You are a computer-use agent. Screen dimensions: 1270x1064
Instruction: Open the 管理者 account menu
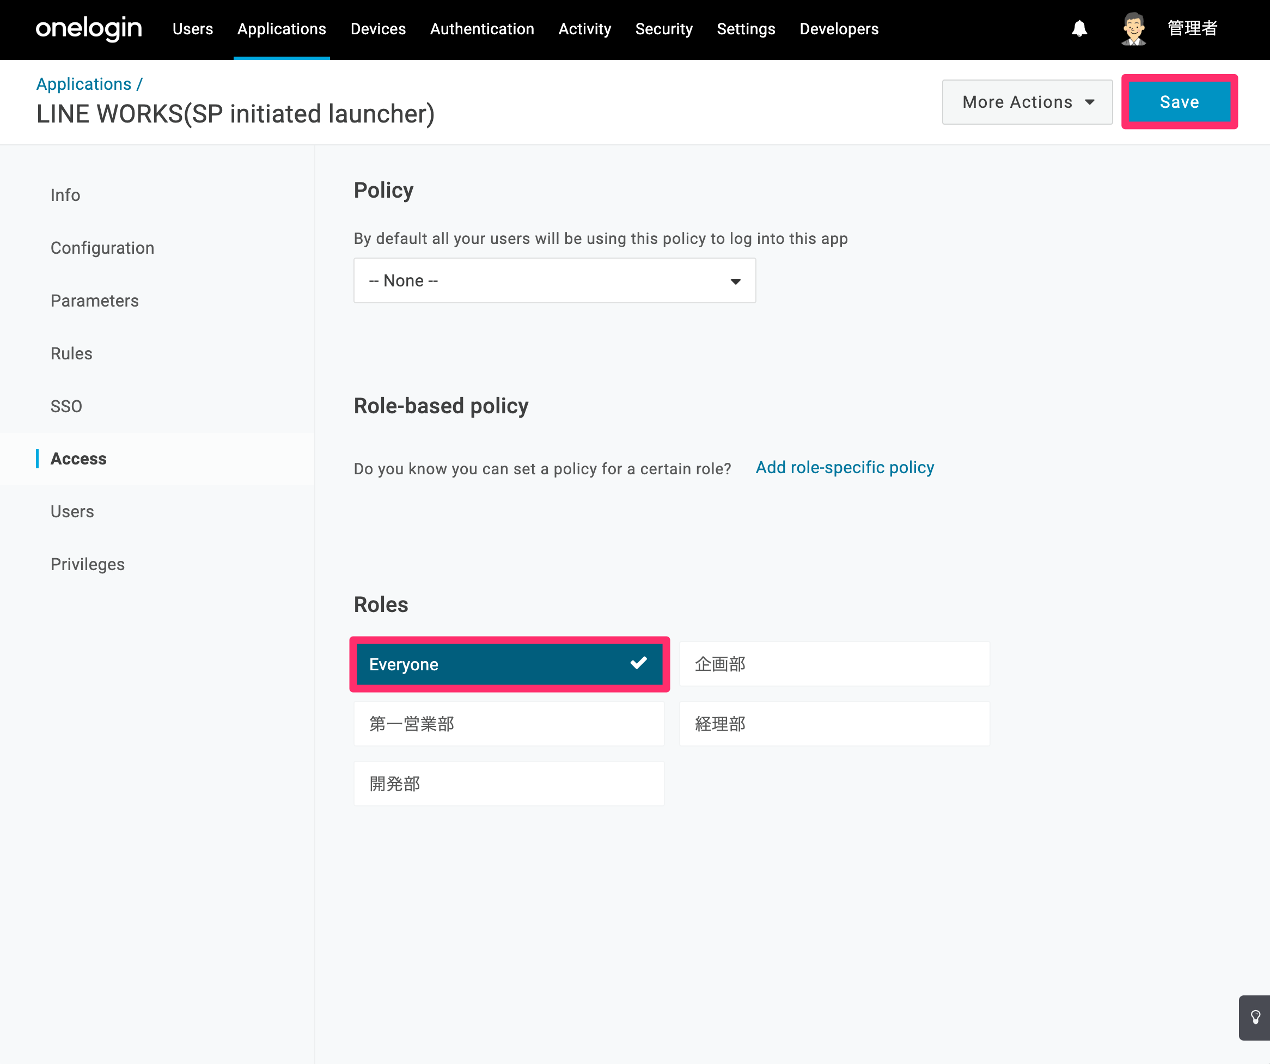point(1192,28)
